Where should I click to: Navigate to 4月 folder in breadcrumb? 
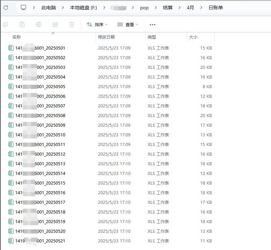(190, 8)
